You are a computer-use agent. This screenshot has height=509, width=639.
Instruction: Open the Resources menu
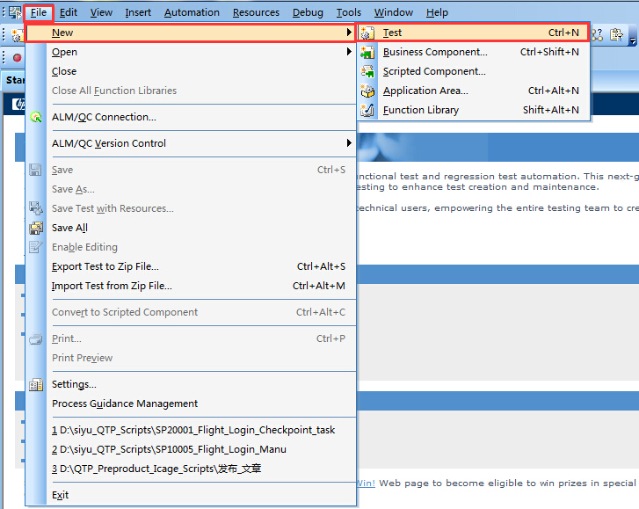(x=256, y=12)
